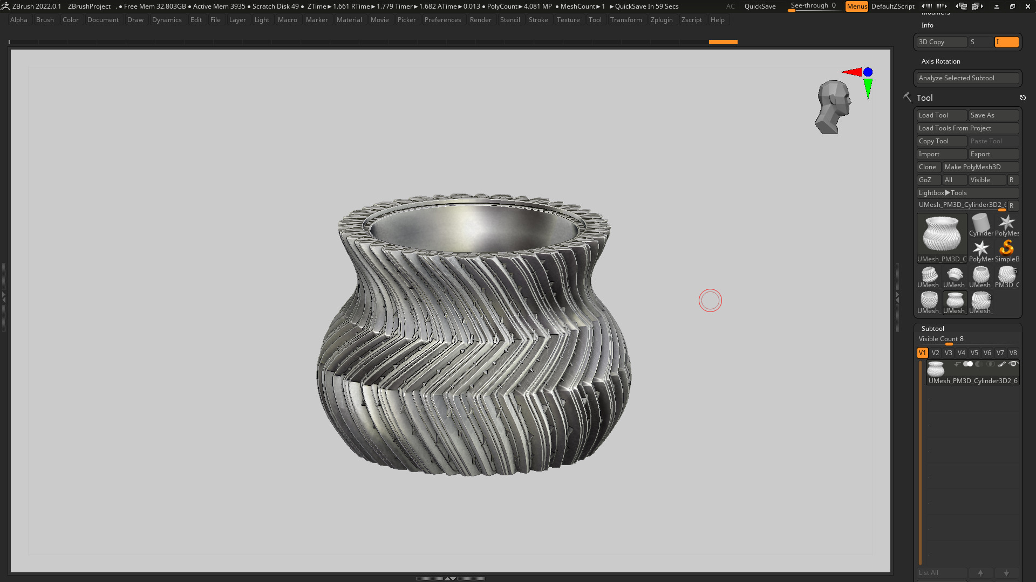The height and width of the screenshot is (582, 1036).
Task: Toggle the Menus button
Action: point(857,6)
